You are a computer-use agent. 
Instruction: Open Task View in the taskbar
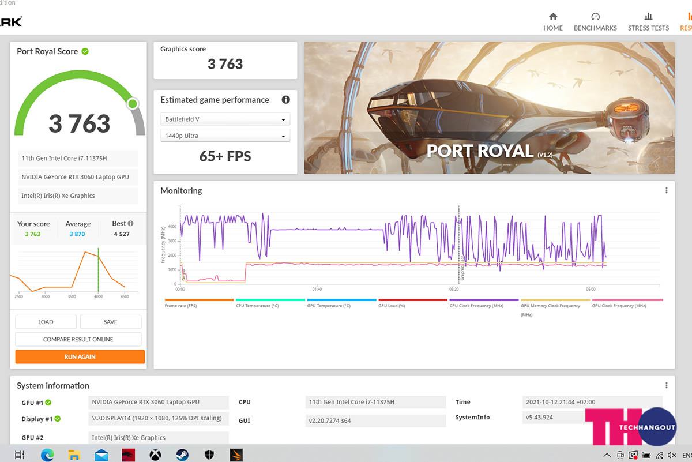click(x=19, y=454)
